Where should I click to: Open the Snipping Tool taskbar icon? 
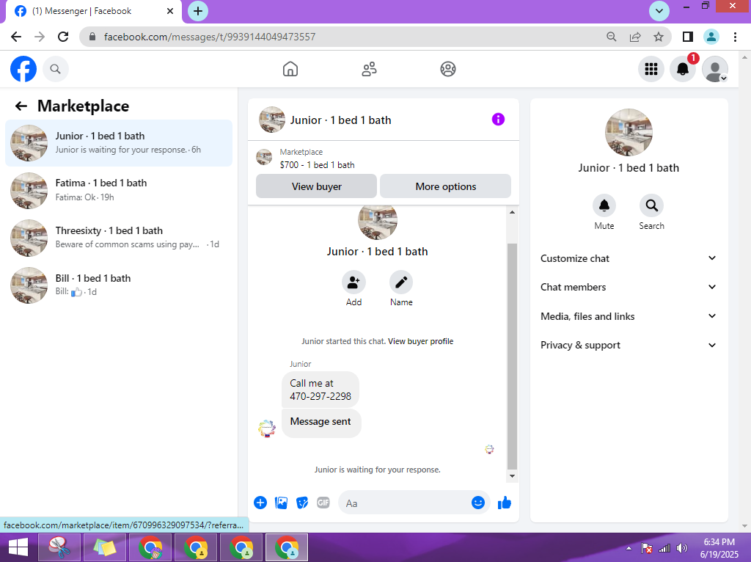point(59,547)
